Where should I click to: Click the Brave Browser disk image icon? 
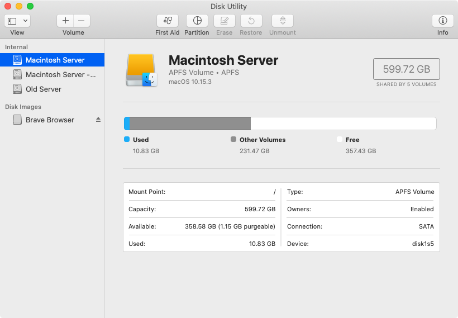17,120
